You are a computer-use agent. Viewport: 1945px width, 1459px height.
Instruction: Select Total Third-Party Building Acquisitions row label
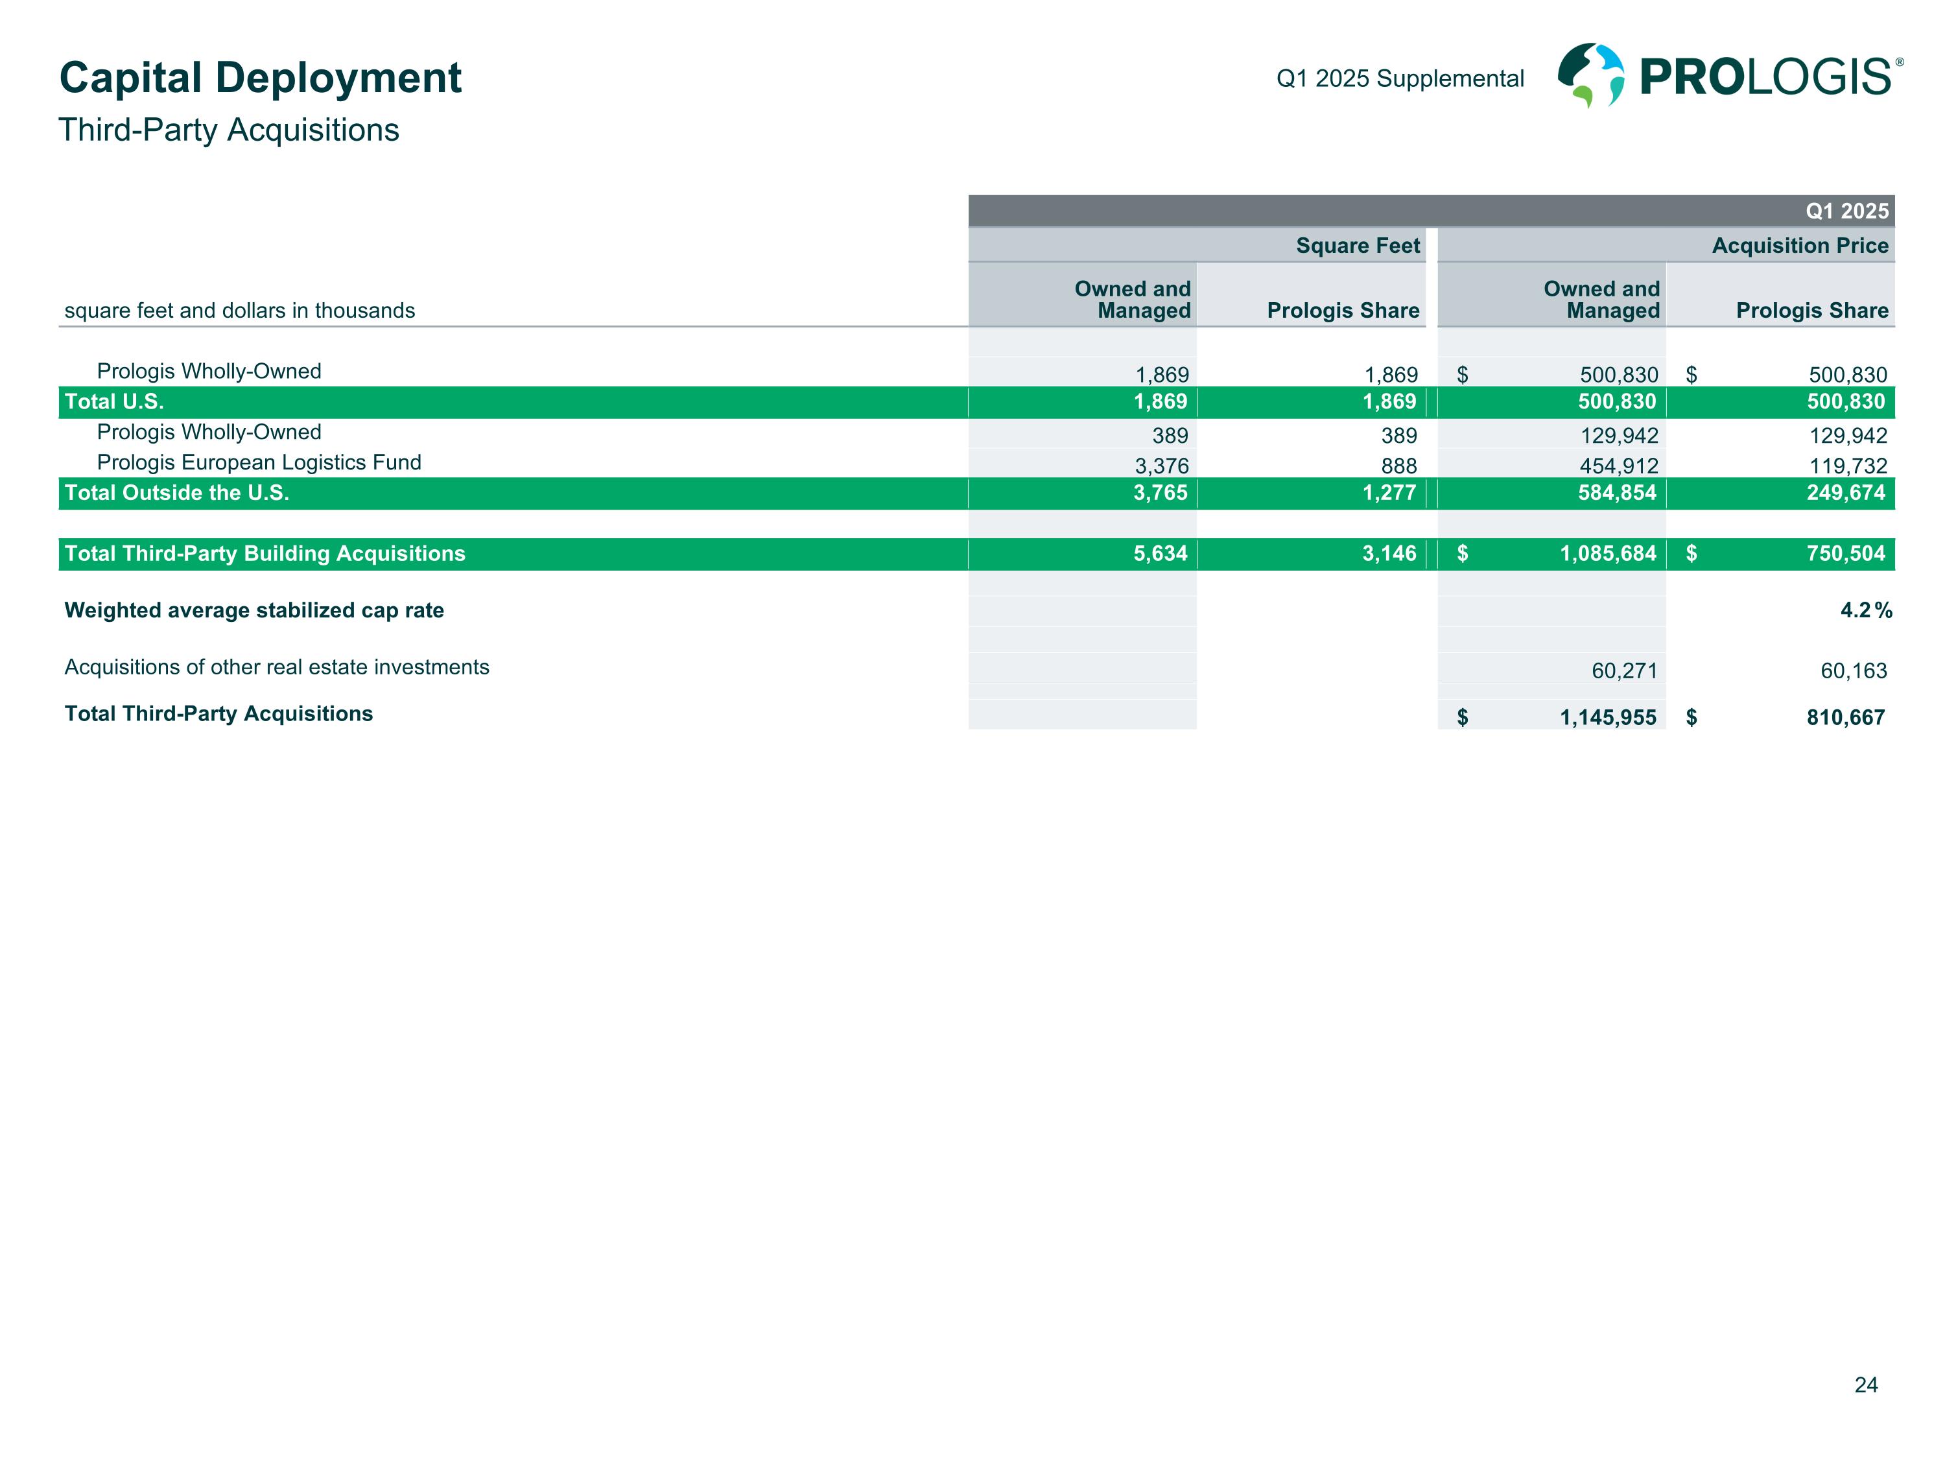click(x=265, y=553)
